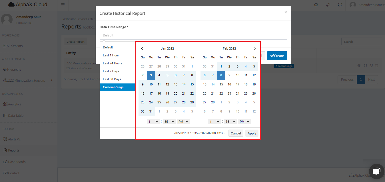This screenshot has width=385, height=182.
Task: Pick January 15 in the calendar
Action: click(192, 84)
